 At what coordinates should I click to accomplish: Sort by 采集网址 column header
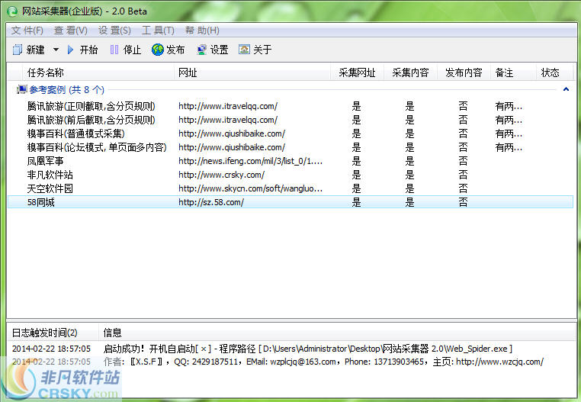coord(357,72)
